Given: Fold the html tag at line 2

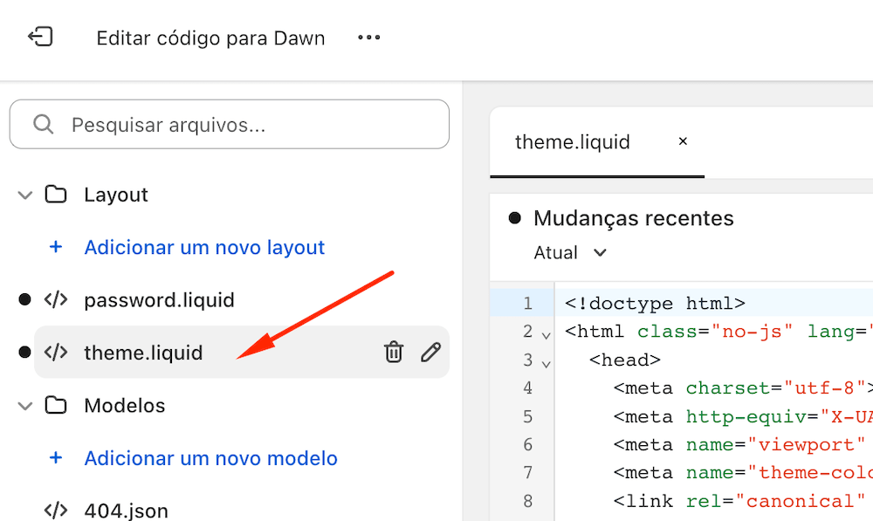Looking at the screenshot, I should coord(546,334).
